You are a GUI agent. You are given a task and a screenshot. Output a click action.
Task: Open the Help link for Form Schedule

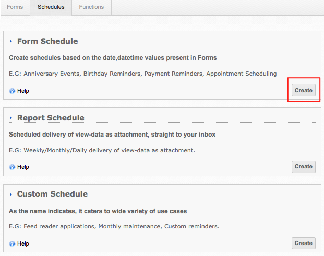coord(23,91)
